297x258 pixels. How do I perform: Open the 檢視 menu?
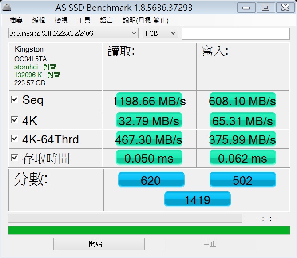click(x=61, y=20)
